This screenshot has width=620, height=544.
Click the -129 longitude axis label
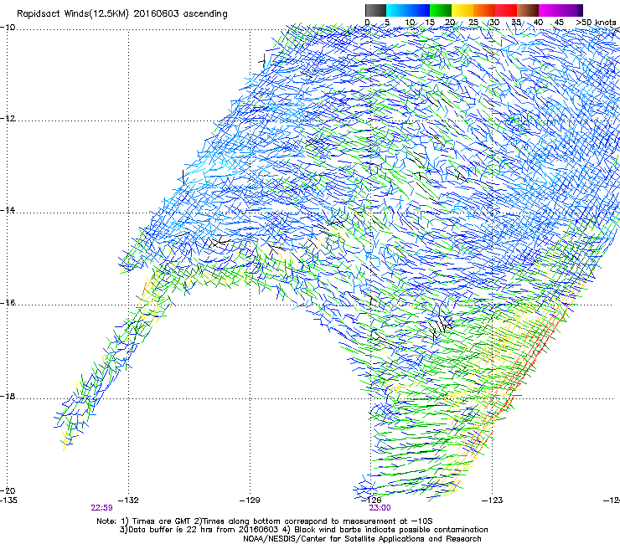click(250, 500)
